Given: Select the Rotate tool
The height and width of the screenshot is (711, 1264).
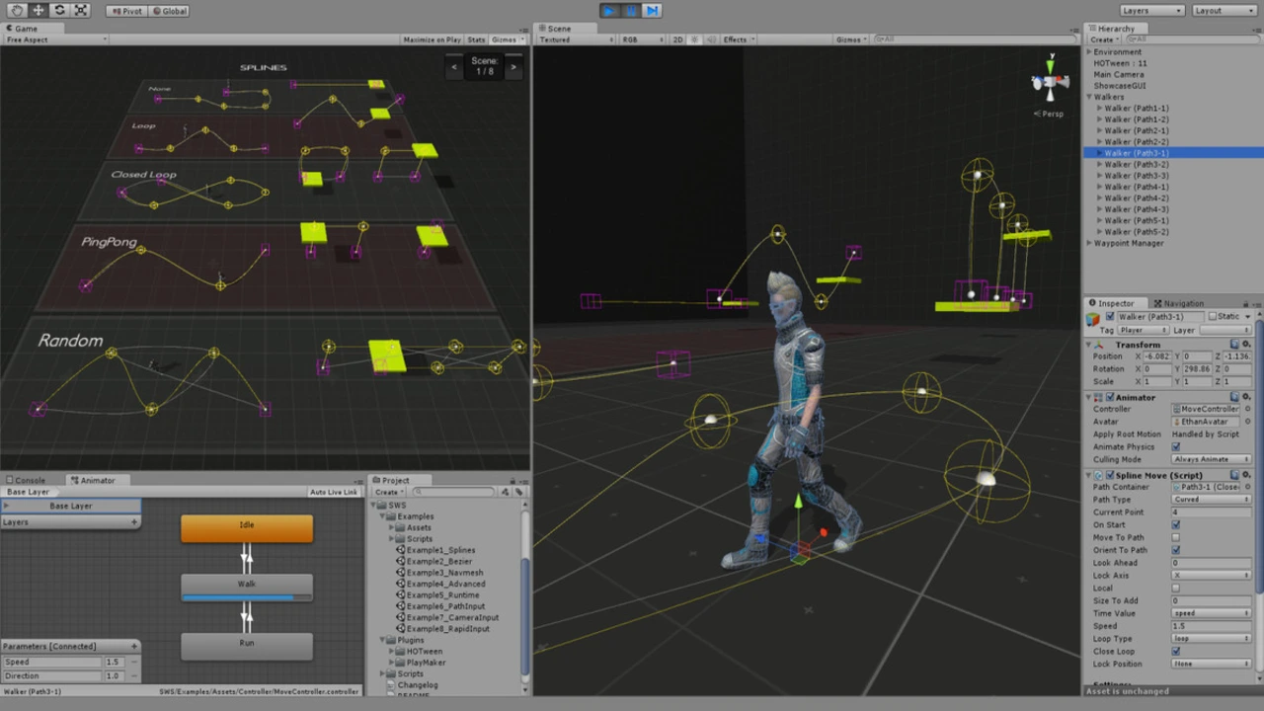Looking at the screenshot, I should 59,10.
